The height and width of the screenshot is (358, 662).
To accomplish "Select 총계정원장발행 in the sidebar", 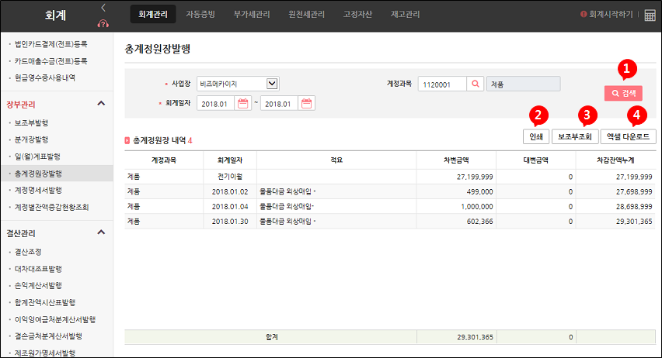I will click(x=57, y=174).
